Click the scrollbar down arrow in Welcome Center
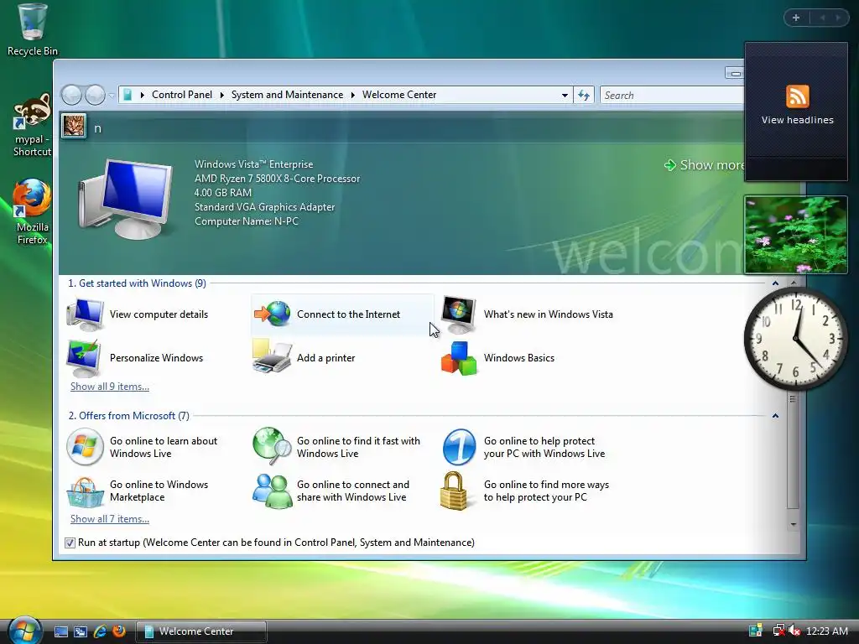The width and height of the screenshot is (859, 644). pyautogui.click(x=794, y=525)
